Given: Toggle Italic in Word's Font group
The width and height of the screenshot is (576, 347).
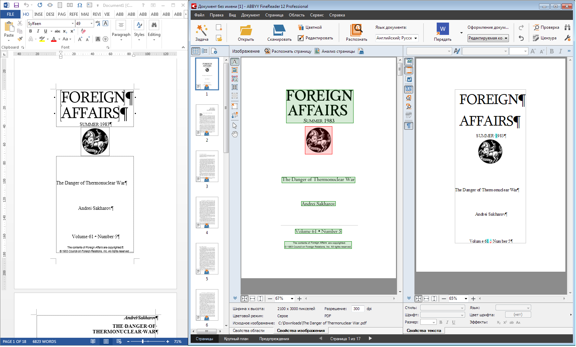Looking at the screenshot, I should (38, 31).
